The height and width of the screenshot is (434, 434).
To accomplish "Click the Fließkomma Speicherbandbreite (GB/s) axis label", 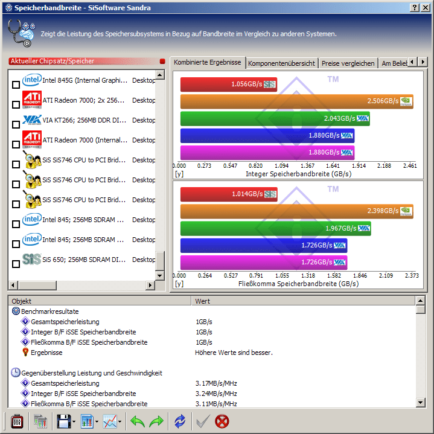I will pyautogui.click(x=298, y=284).
